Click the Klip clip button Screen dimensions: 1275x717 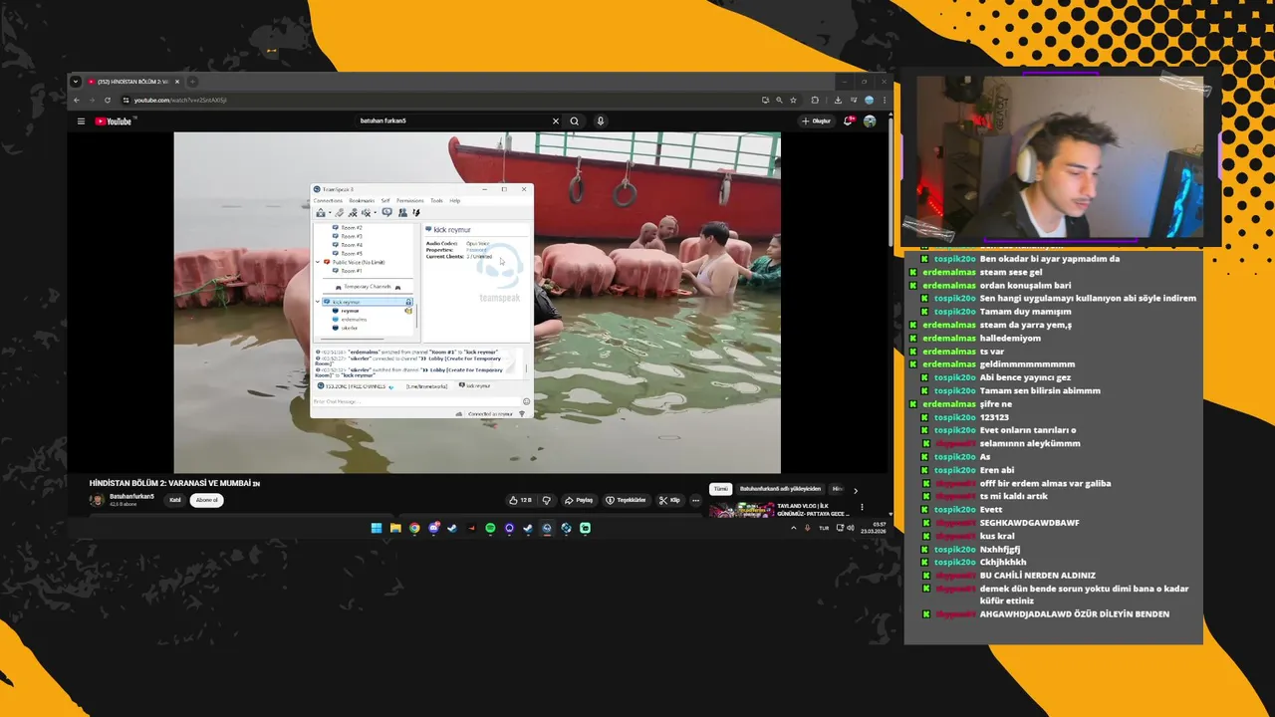[x=669, y=500]
